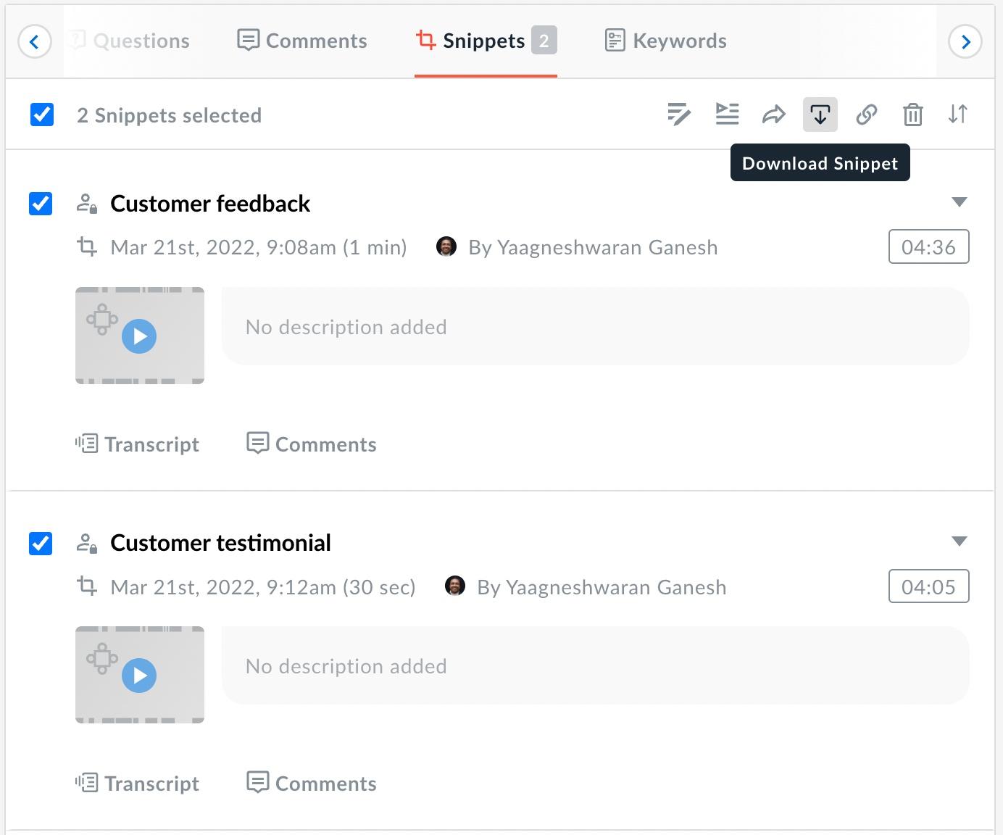Play the Customer testimonial snippet video
The width and height of the screenshot is (1003, 835).
tap(139, 676)
